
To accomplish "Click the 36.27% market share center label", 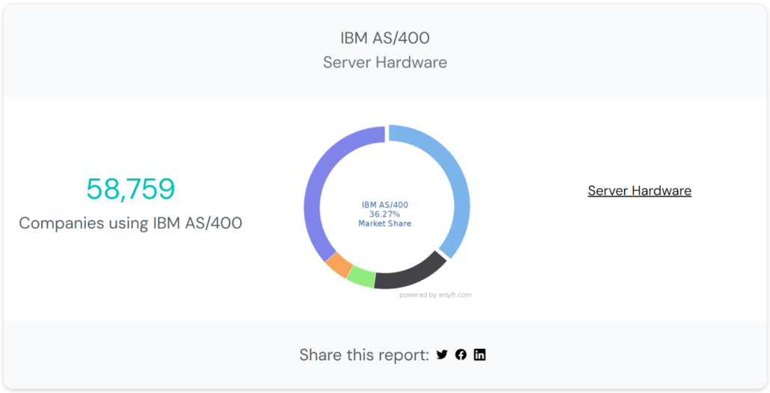I will coord(384,214).
